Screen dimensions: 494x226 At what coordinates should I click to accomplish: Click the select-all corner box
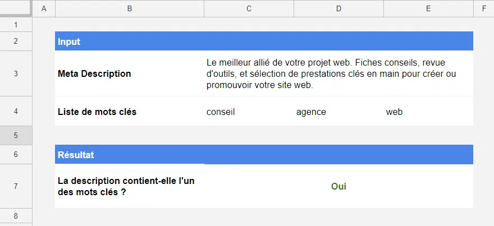click(x=16, y=8)
